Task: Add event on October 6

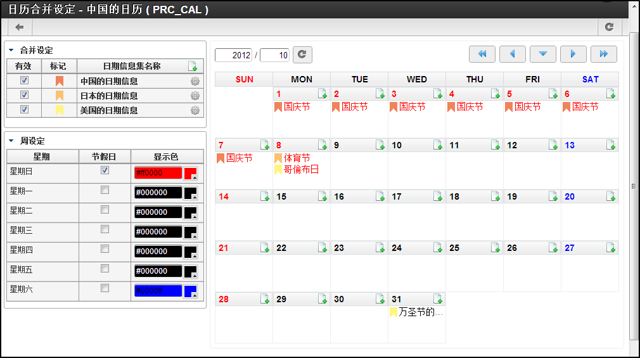Action: point(611,94)
